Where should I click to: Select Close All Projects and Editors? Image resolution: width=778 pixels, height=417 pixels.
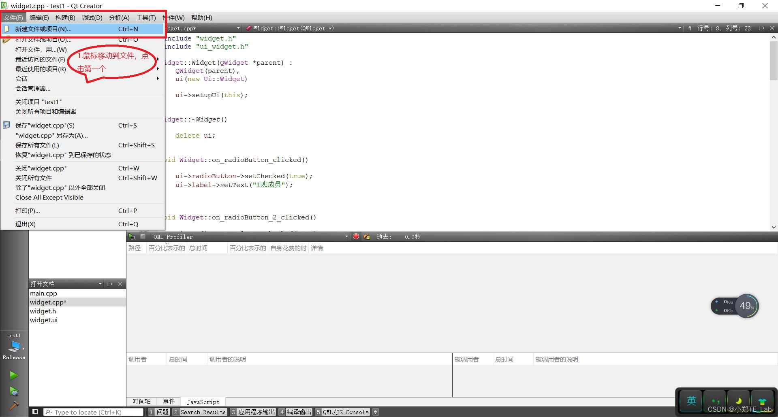[83, 111]
